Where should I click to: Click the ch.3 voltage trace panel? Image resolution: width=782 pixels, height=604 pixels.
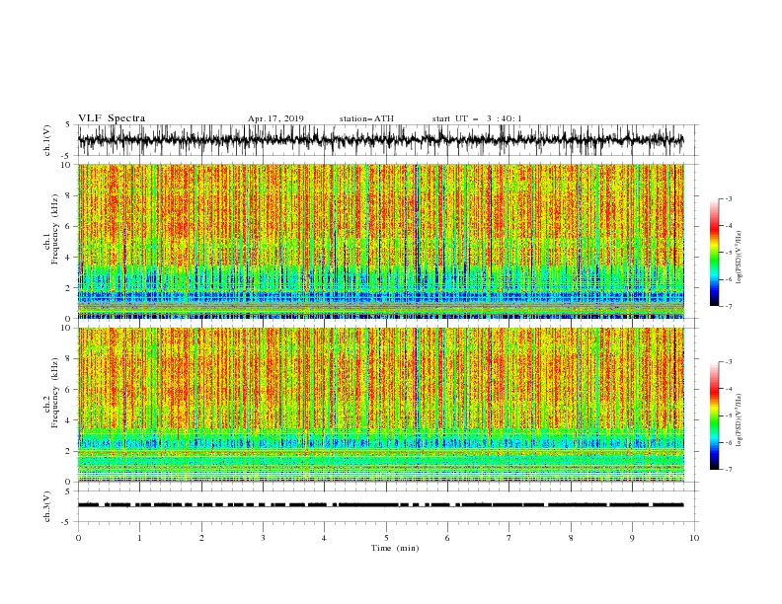[388, 506]
